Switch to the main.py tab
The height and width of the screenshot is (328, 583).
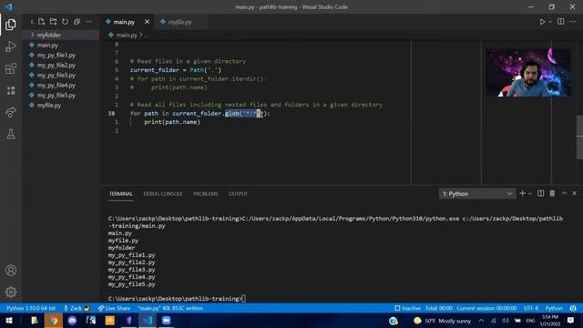tap(124, 22)
